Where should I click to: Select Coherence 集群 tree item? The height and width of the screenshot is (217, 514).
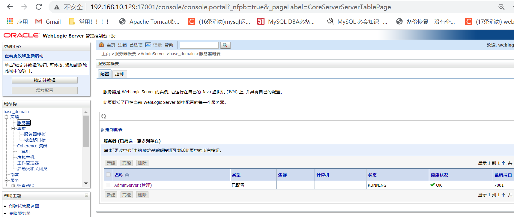pyautogui.click(x=32, y=146)
